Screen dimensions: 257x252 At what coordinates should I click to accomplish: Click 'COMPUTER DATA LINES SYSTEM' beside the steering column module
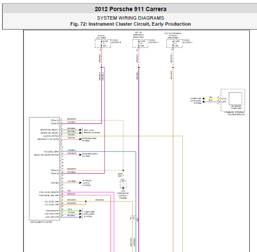[196, 101]
